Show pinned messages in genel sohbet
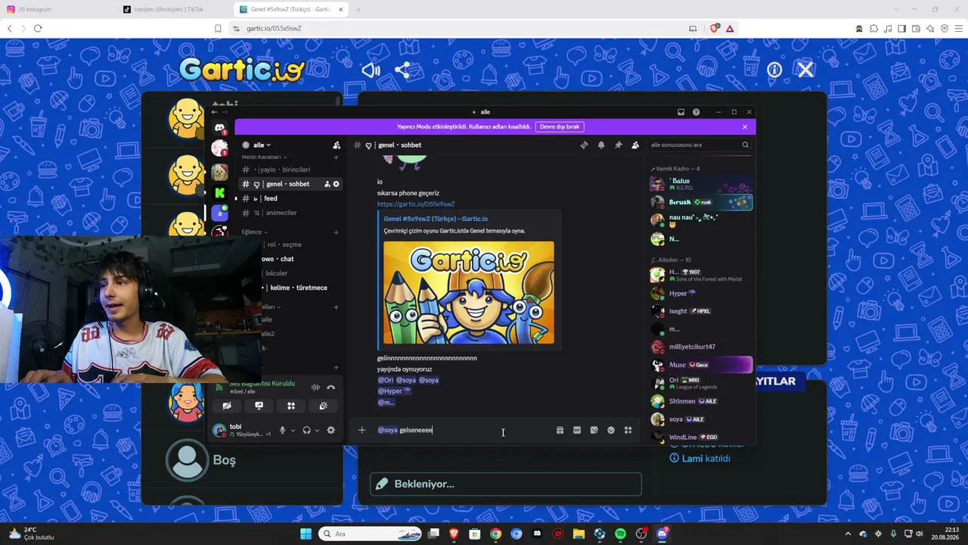This screenshot has height=545, width=968. (x=618, y=145)
